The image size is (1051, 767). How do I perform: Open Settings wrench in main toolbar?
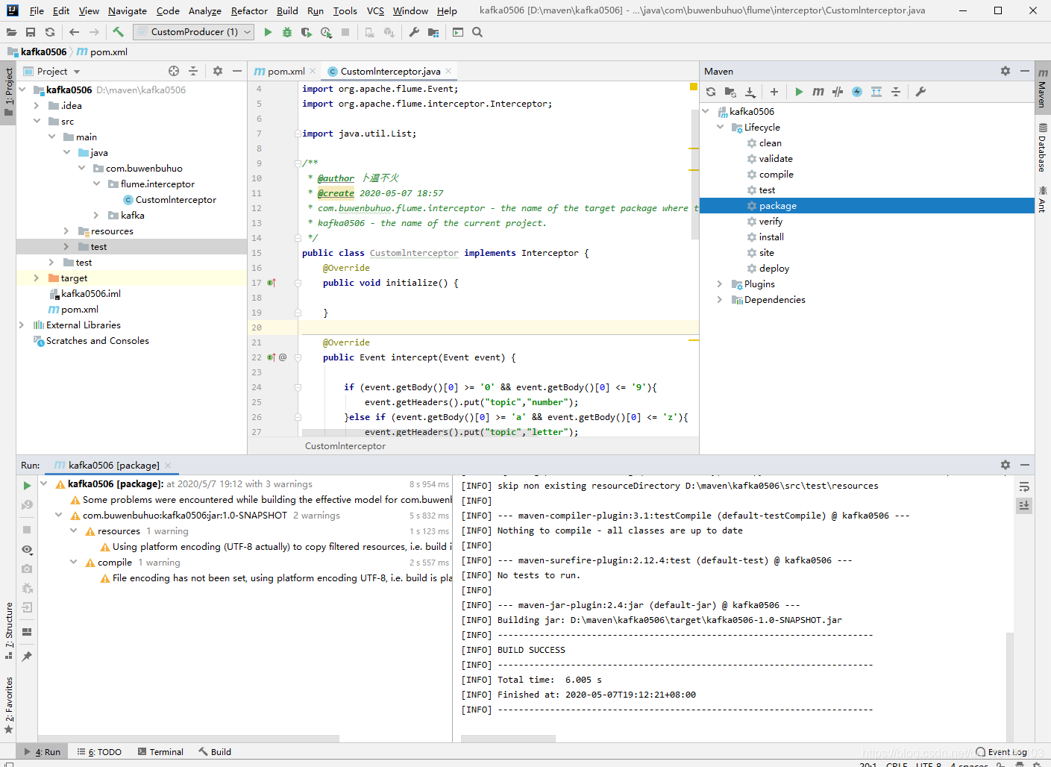(x=414, y=32)
